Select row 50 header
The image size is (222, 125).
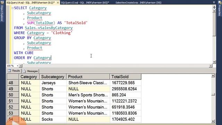pyautogui.click(x=13, y=95)
